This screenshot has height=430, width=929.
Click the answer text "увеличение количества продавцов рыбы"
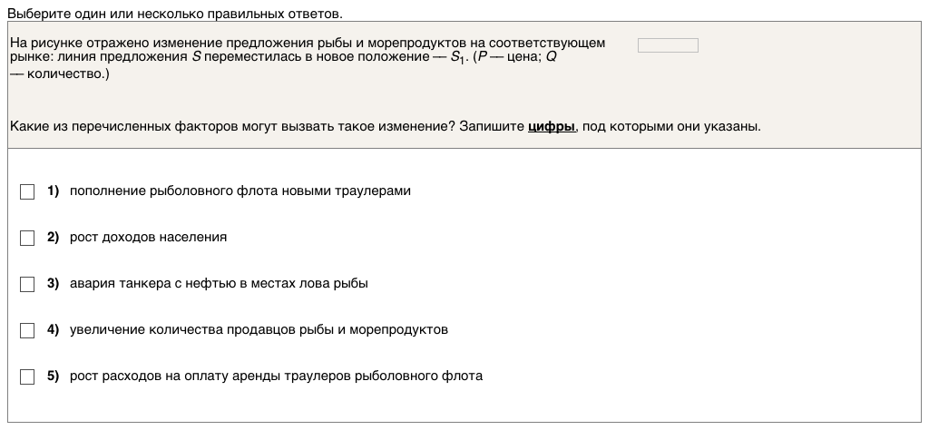[x=259, y=329]
